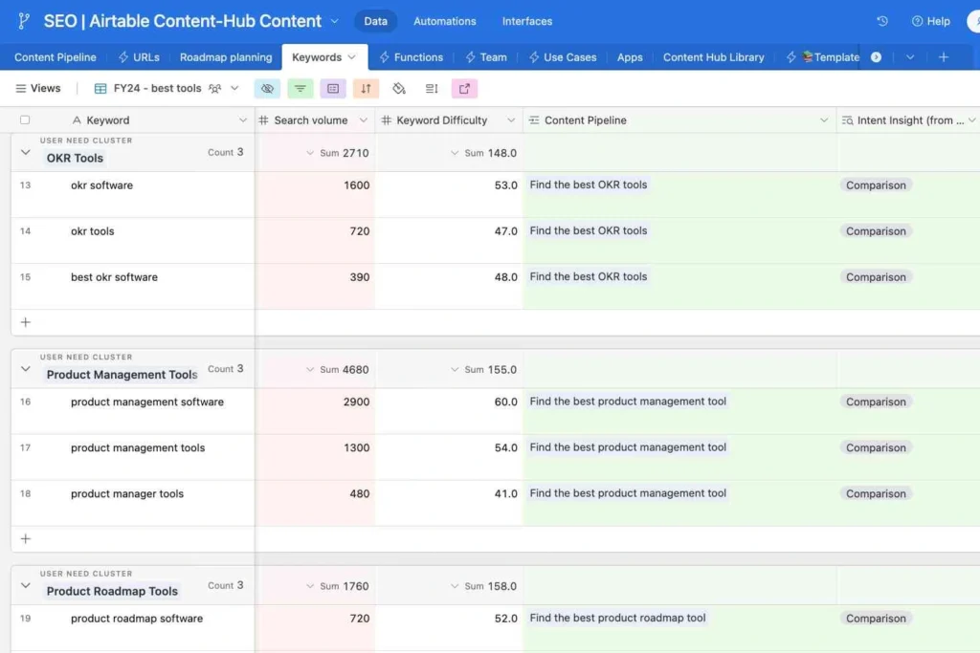Viewport: 980px width, 653px height.
Task: Open the Search volume column dropdown
Action: [363, 120]
